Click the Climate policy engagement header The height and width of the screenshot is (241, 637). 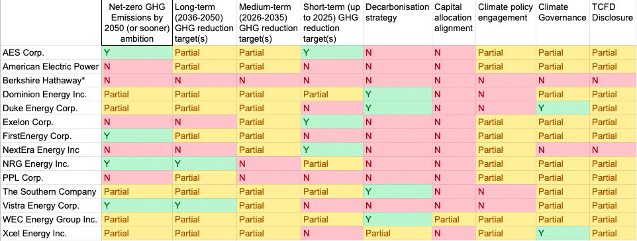point(506,23)
